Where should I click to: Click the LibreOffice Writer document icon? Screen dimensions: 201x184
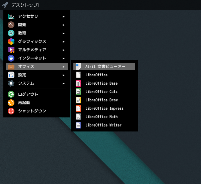[x=78, y=125]
